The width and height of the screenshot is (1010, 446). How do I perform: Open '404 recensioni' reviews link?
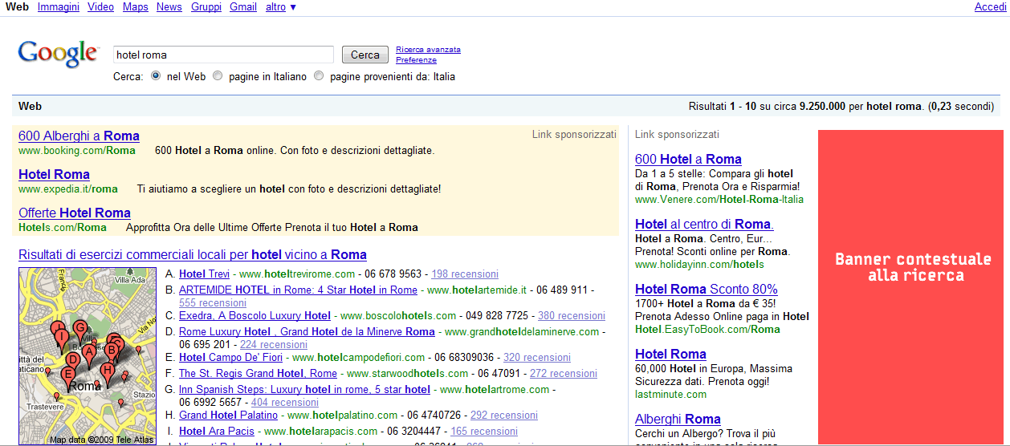pos(285,403)
